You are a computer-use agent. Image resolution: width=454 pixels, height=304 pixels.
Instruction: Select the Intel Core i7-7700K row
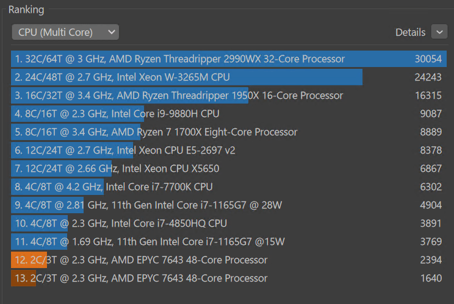pyautogui.click(x=229, y=186)
